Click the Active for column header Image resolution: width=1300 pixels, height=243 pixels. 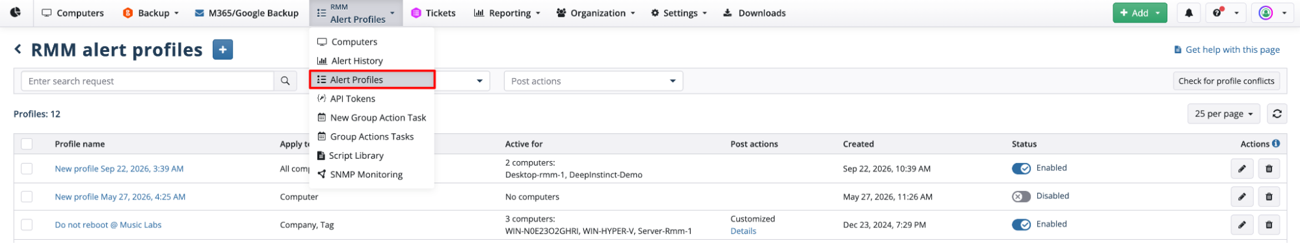tap(524, 144)
